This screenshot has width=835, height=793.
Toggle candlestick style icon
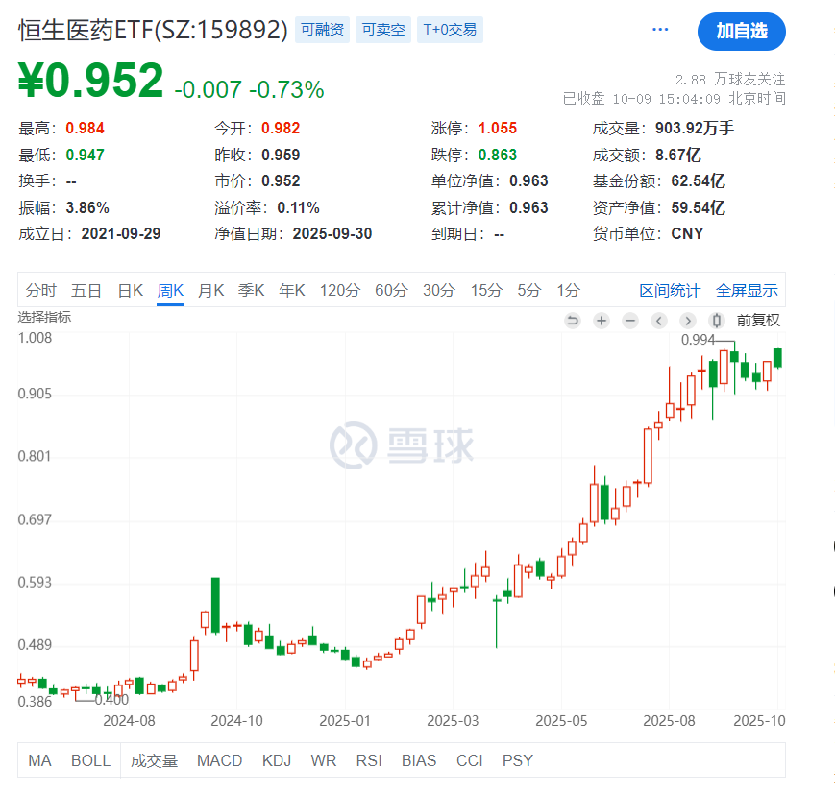[716, 321]
